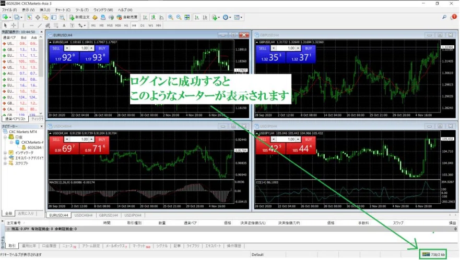The width and height of the screenshot is (460, 260).
Task: Open the new chart toolbar icon
Action: pyautogui.click(x=6, y=17)
